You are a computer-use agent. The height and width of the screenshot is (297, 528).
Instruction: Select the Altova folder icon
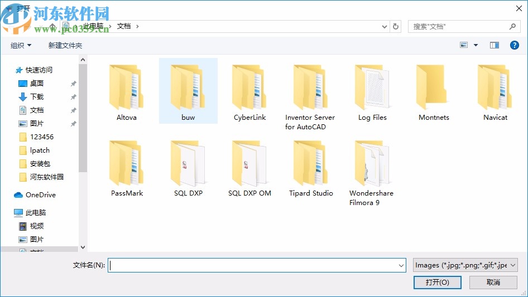(x=126, y=87)
